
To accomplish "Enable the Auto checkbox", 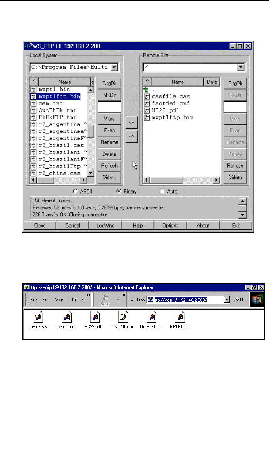I will (x=162, y=192).
